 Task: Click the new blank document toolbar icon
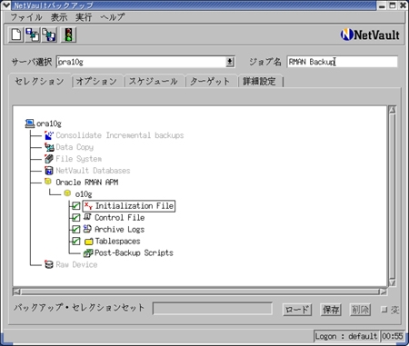(15, 35)
